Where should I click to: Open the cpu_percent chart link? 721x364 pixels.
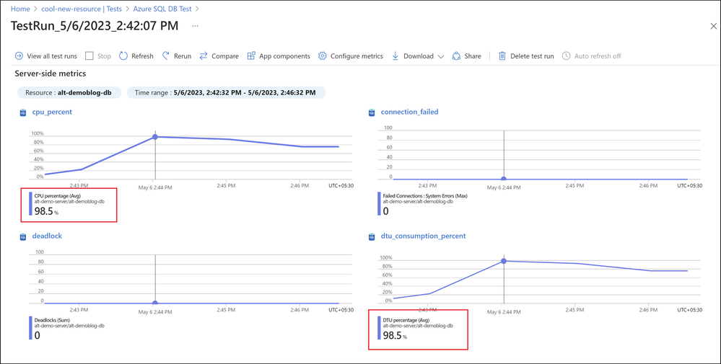pos(52,112)
